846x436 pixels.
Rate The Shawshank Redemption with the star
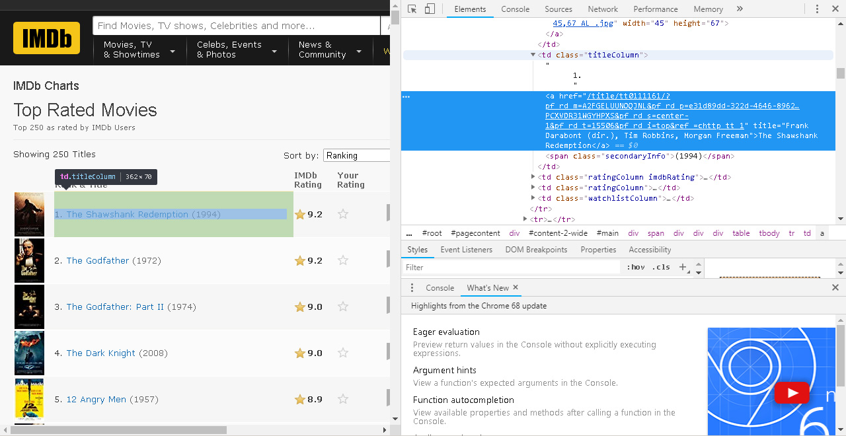coord(343,214)
